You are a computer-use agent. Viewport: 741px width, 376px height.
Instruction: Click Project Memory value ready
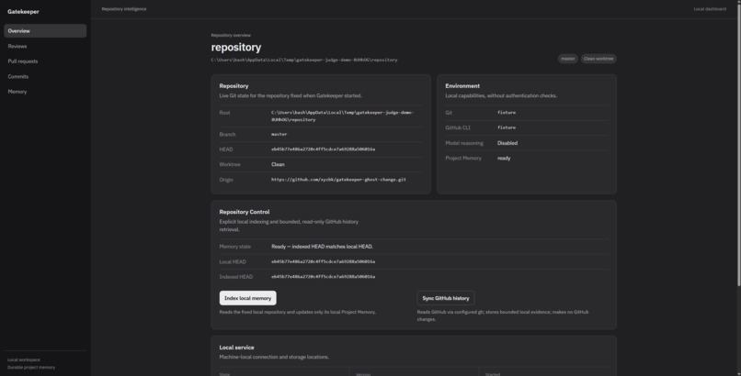[504, 159]
